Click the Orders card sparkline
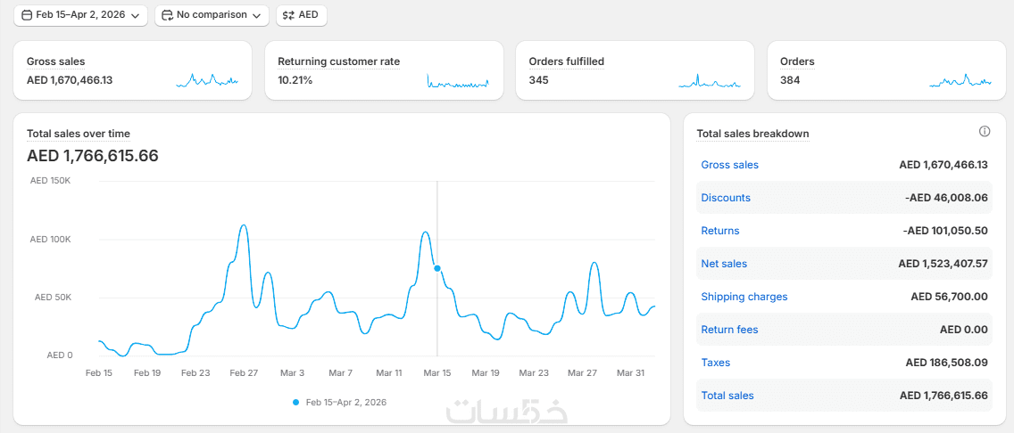1014x433 pixels. [960, 80]
